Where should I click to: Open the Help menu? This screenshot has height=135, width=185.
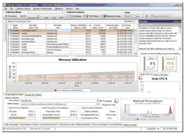[77, 9]
